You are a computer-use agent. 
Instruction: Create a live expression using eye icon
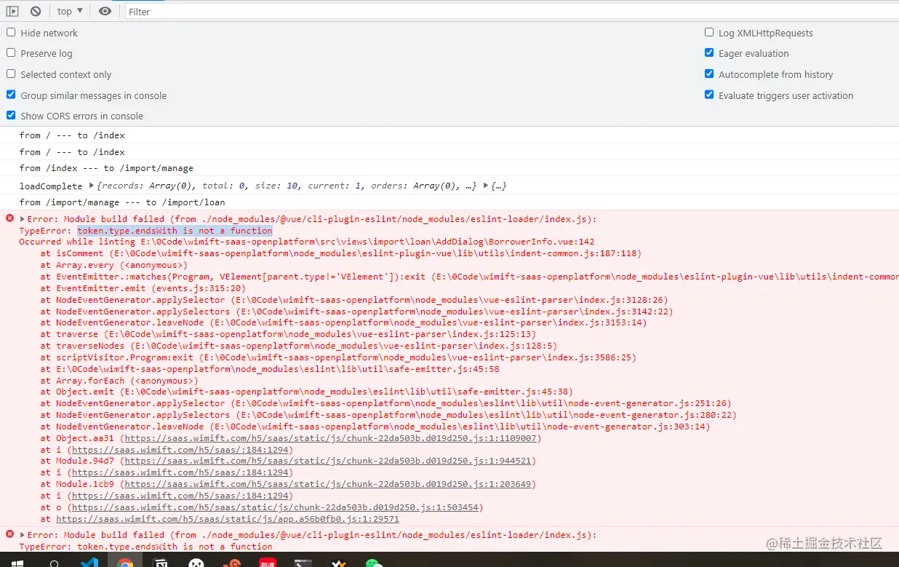pos(105,11)
